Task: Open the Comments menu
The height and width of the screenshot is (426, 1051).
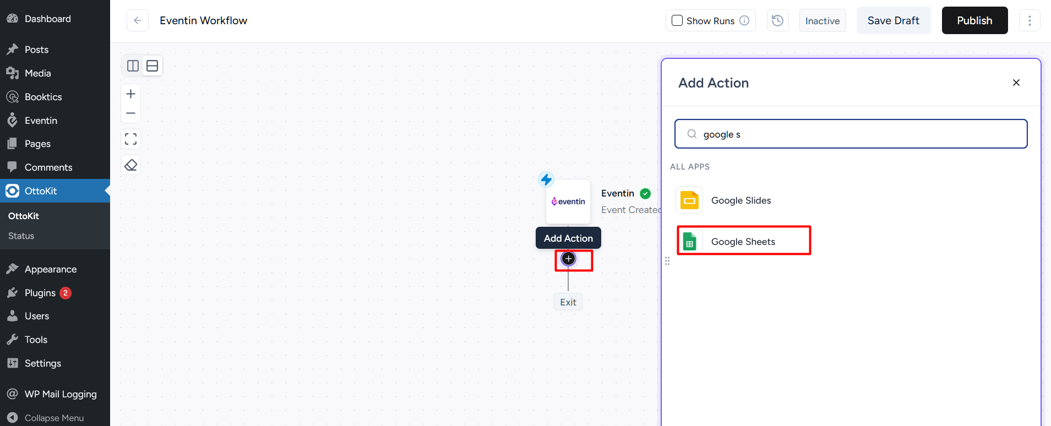Action: click(55, 167)
